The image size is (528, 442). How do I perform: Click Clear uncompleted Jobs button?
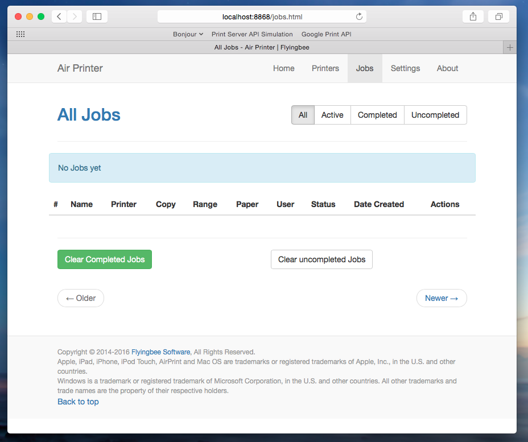321,259
